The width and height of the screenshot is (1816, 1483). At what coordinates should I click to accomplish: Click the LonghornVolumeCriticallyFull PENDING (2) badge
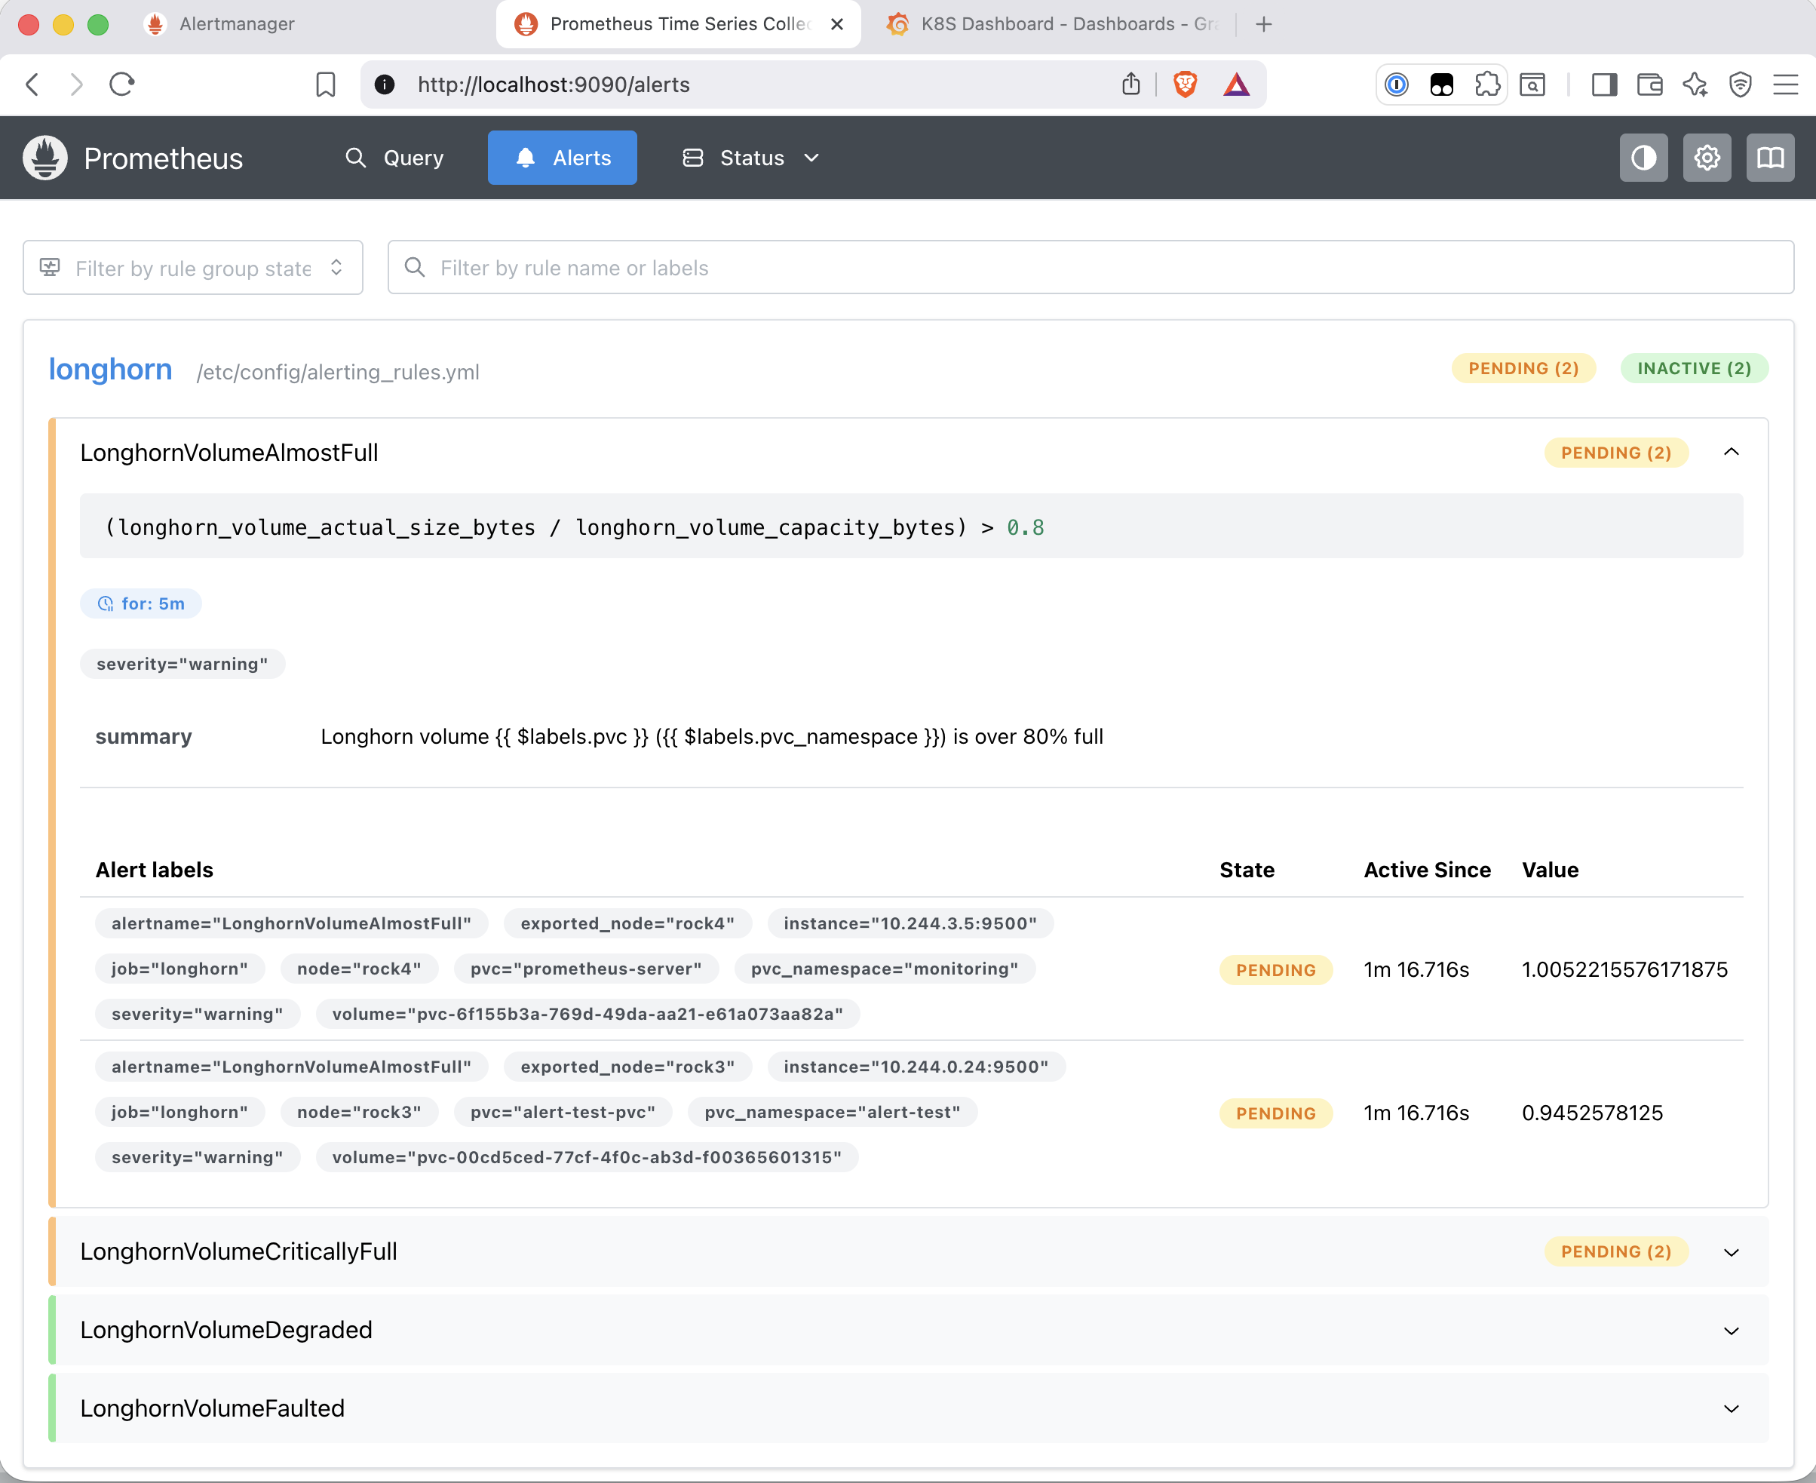(x=1615, y=1251)
